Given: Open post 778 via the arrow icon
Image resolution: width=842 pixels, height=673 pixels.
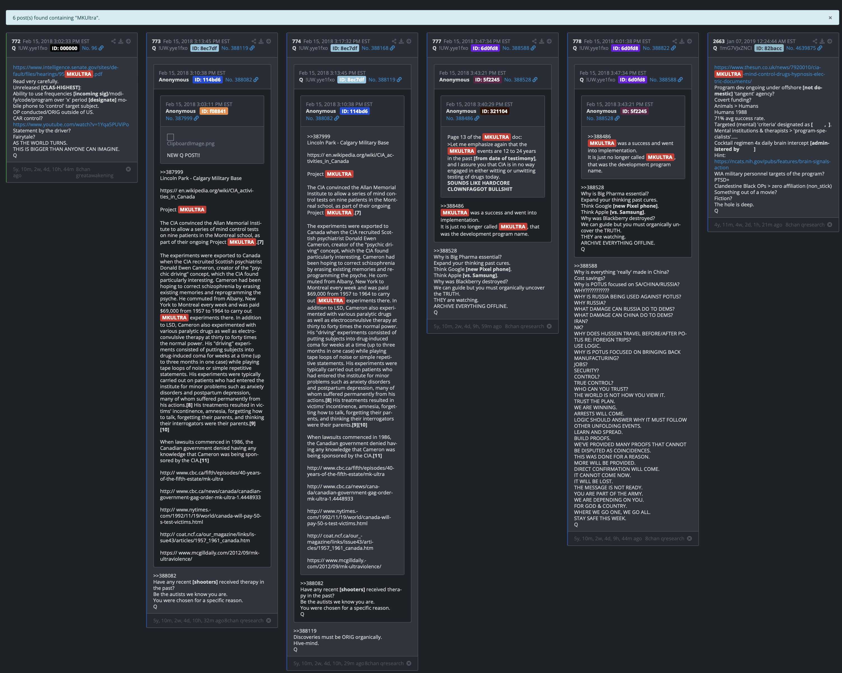Looking at the screenshot, I should pyautogui.click(x=689, y=41).
